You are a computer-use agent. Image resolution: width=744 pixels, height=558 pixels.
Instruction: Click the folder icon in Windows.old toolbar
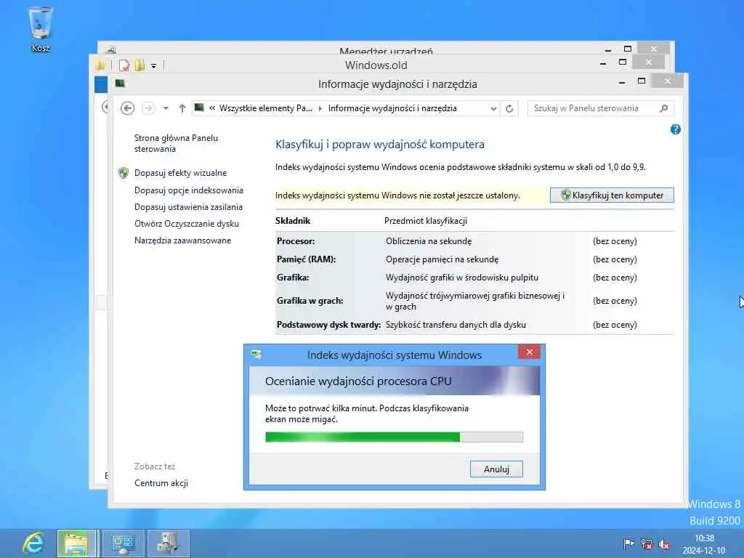click(x=100, y=65)
